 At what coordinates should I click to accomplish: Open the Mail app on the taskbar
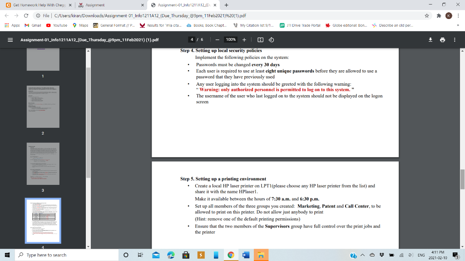[x=156, y=255]
